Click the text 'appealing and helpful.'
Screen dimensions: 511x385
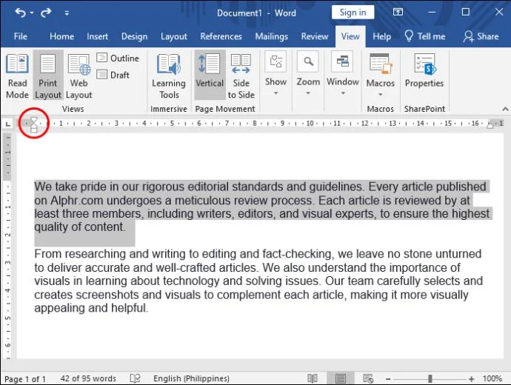coord(91,308)
